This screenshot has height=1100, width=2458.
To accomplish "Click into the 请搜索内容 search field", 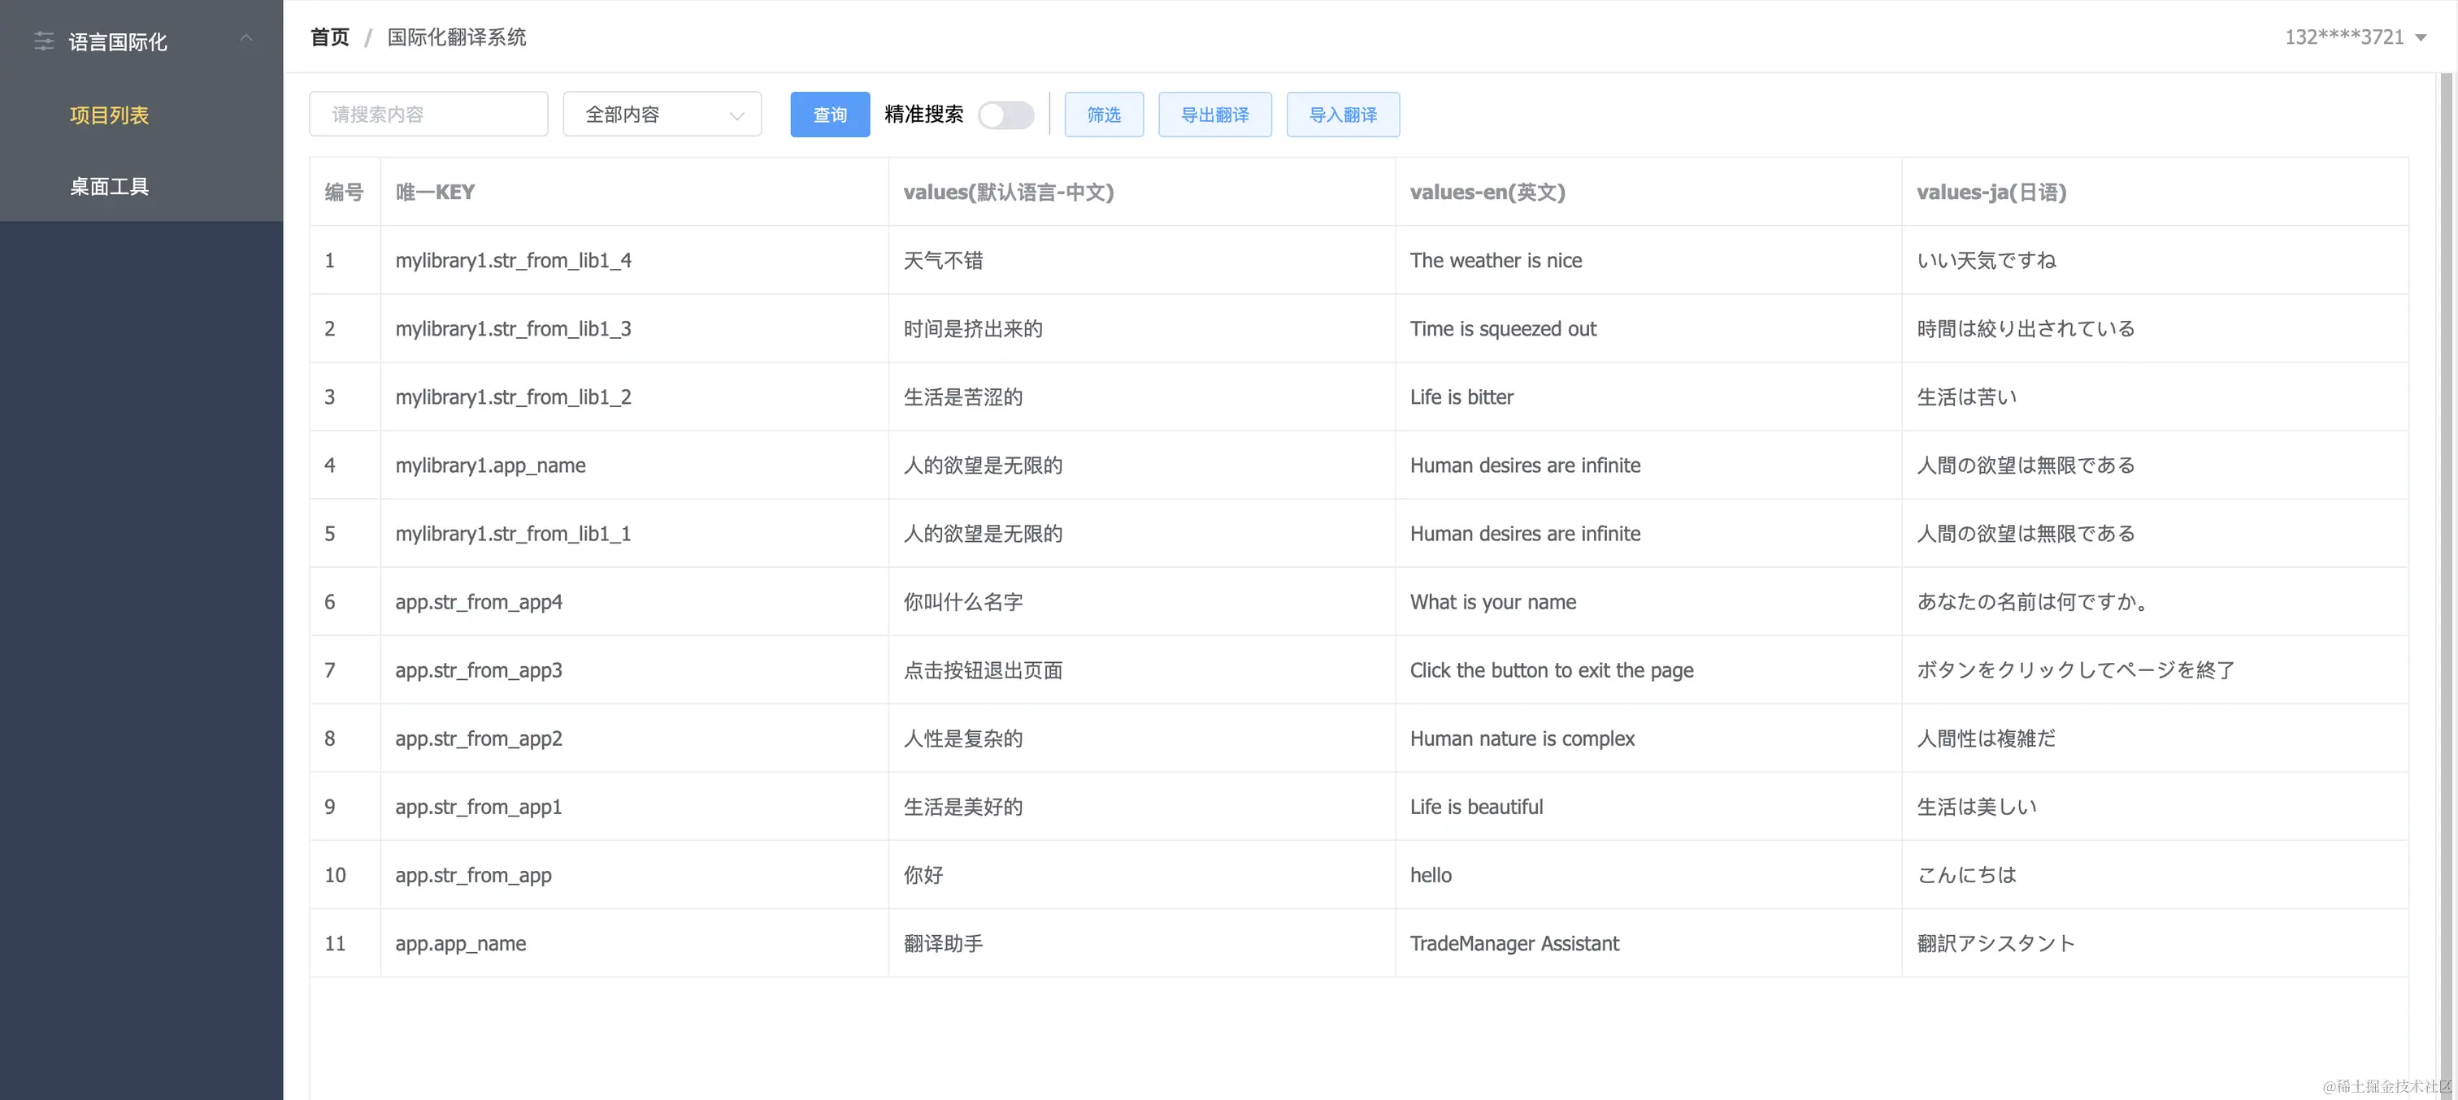I will tap(428, 115).
